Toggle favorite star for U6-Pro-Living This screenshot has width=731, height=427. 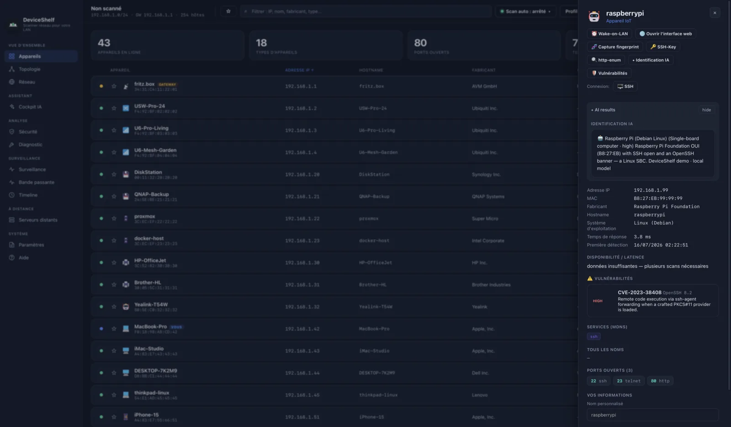[x=114, y=130]
